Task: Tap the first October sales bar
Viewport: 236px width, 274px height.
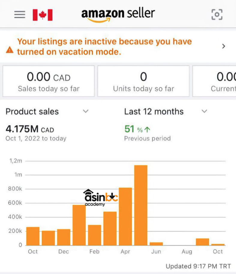Action: coord(33,236)
